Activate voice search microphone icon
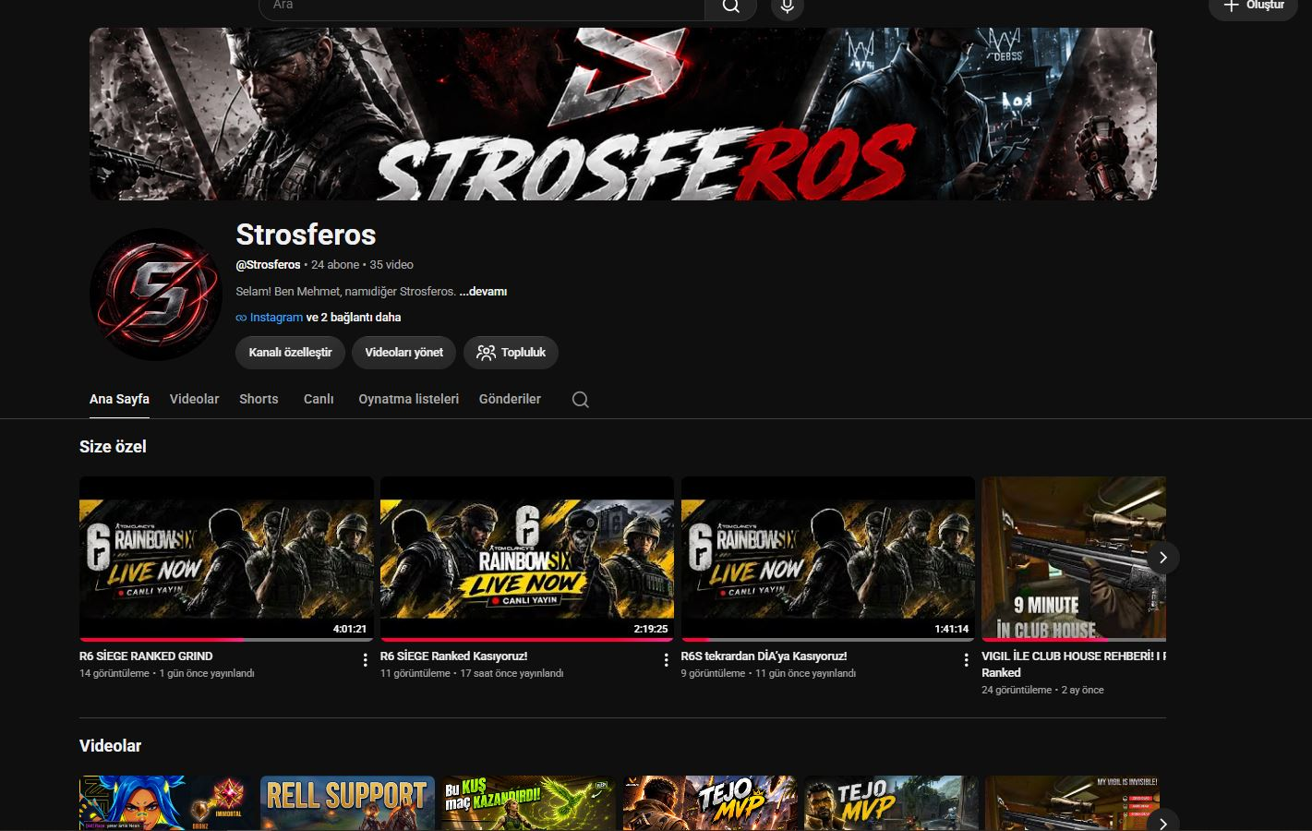The height and width of the screenshot is (831, 1312). click(787, 6)
